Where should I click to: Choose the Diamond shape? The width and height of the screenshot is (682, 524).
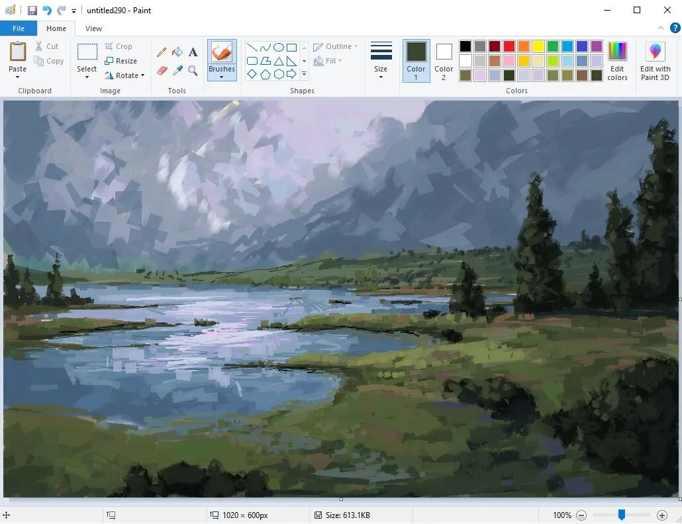tap(252, 74)
